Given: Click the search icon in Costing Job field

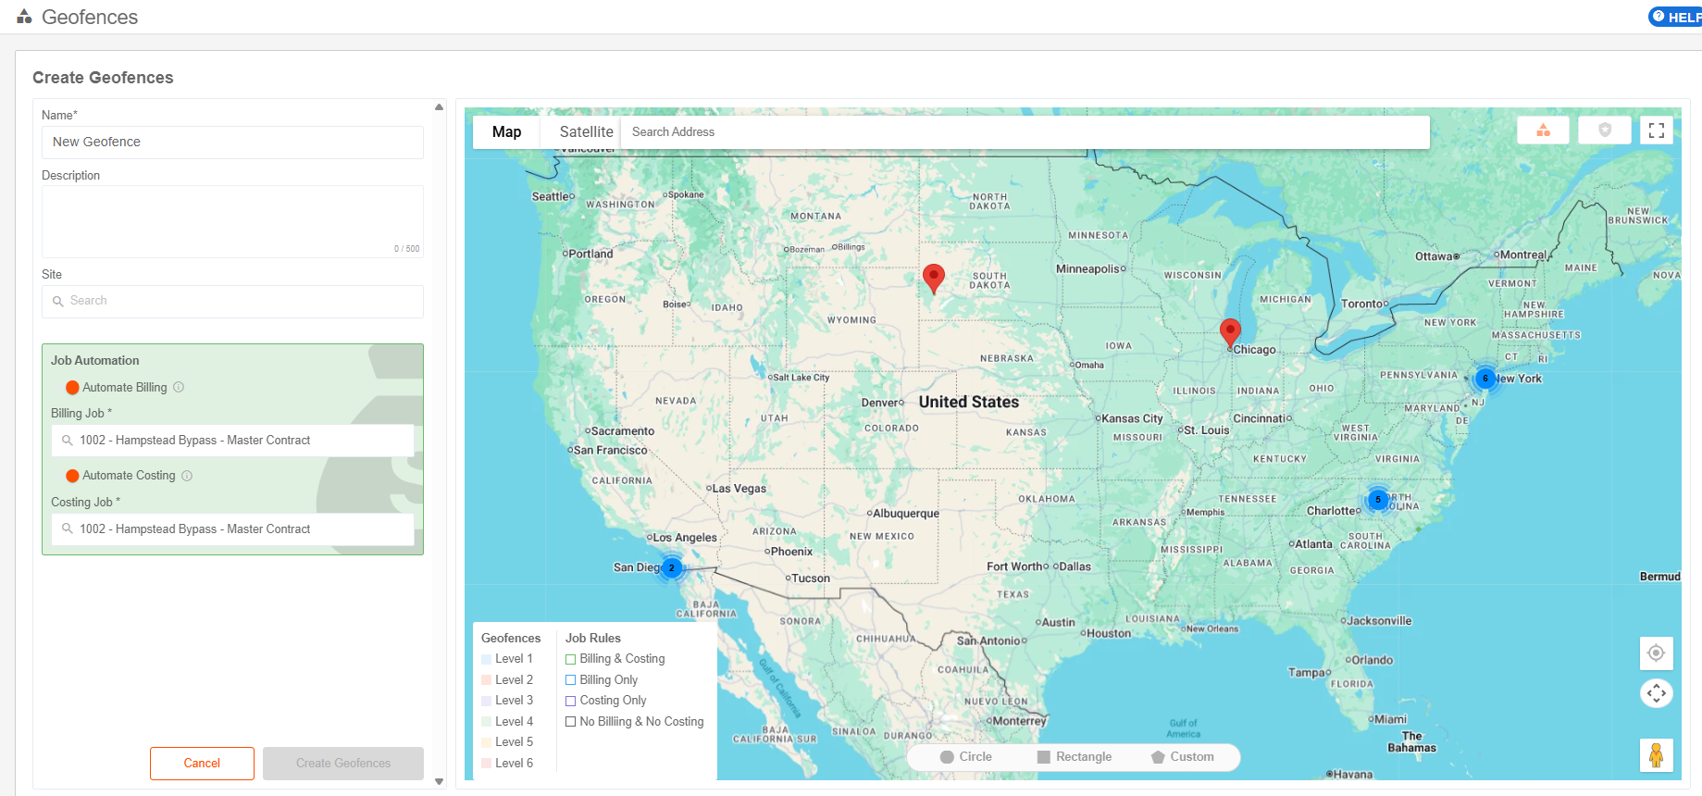Looking at the screenshot, I should pos(68,529).
